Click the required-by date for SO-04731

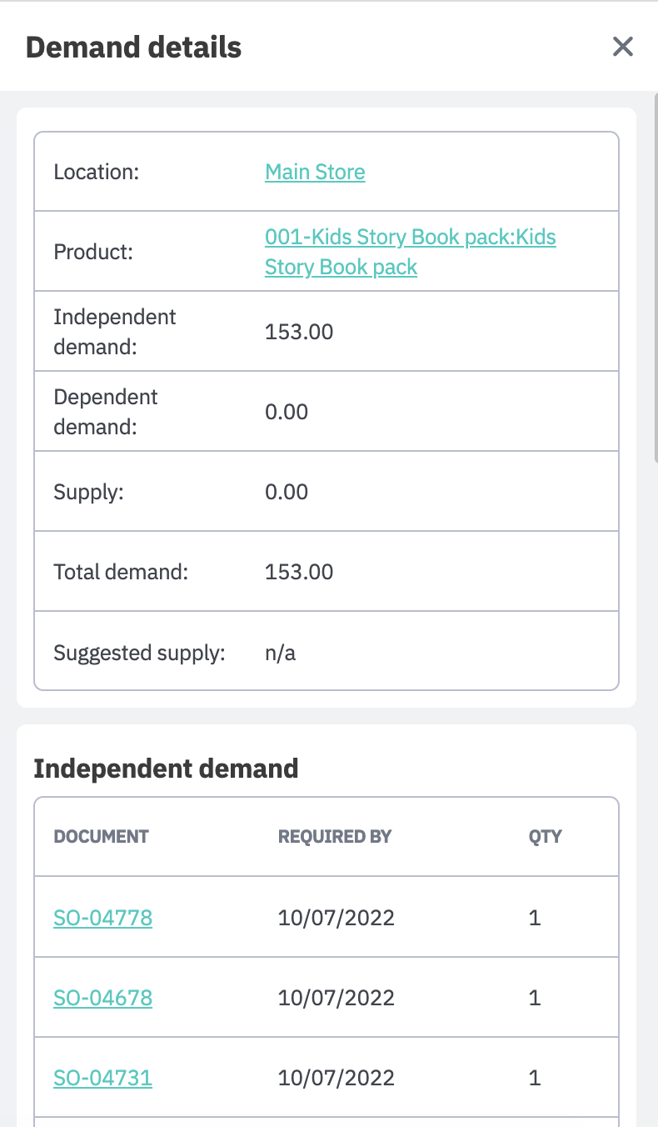pos(336,1078)
